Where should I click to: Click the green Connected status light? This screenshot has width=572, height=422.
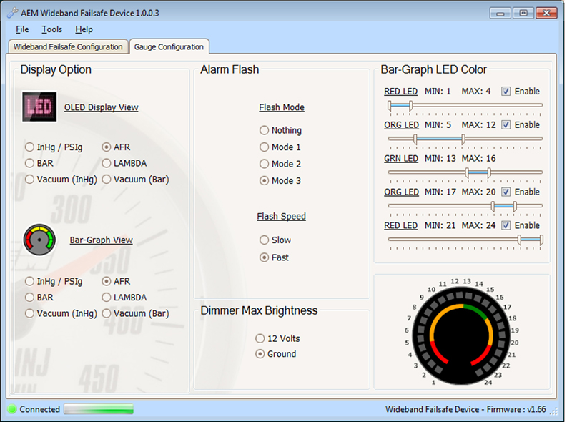tap(12, 409)
